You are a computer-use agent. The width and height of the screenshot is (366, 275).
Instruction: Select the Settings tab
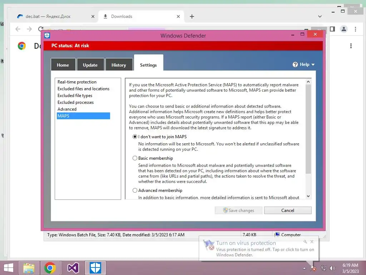148,63
